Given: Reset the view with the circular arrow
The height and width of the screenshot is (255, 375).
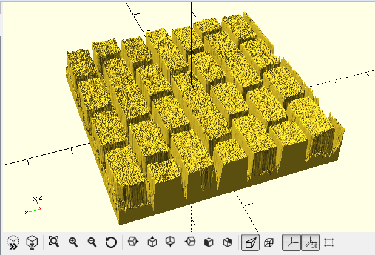Looking at the screenshot, I should (111, 242).
